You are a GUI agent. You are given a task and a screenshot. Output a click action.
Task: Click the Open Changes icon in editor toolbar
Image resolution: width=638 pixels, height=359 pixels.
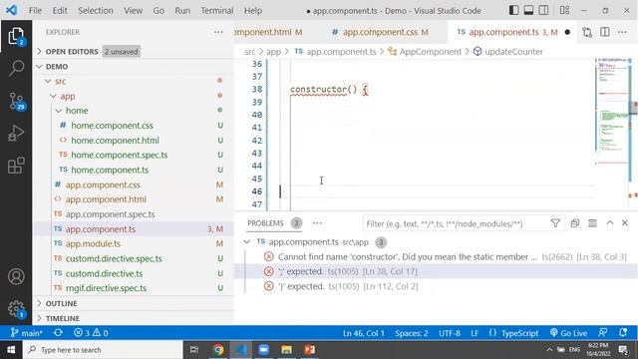(587, 32)
